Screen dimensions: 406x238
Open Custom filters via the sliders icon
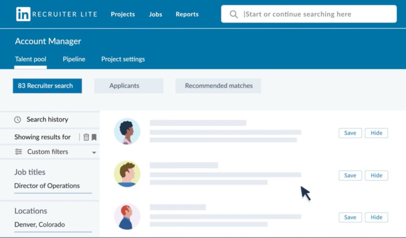tap(18, 152)
